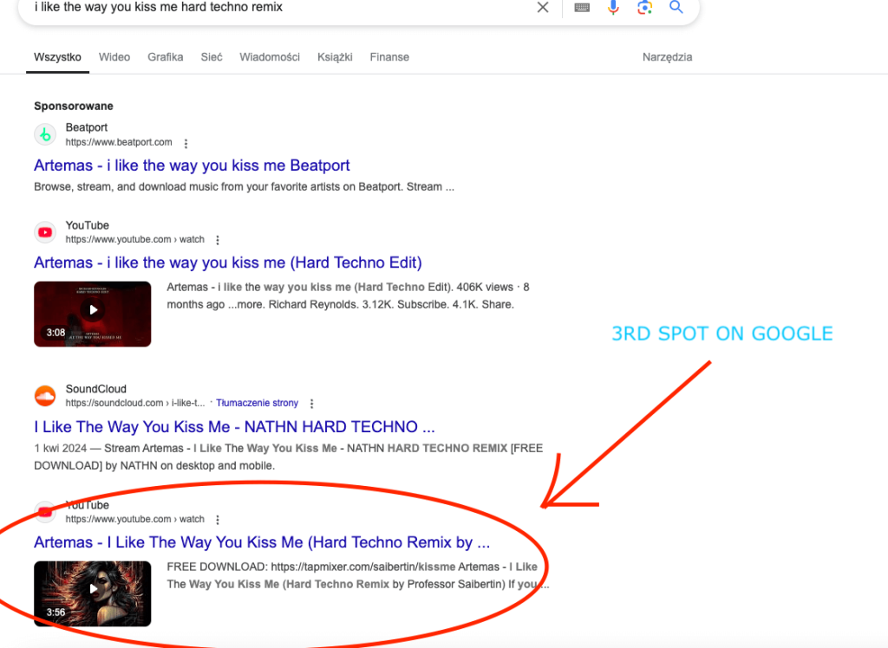Play the 3:56 video thumbnail
Image resolution: width=888 pixels, height=648 pixels.
(93, 593)
